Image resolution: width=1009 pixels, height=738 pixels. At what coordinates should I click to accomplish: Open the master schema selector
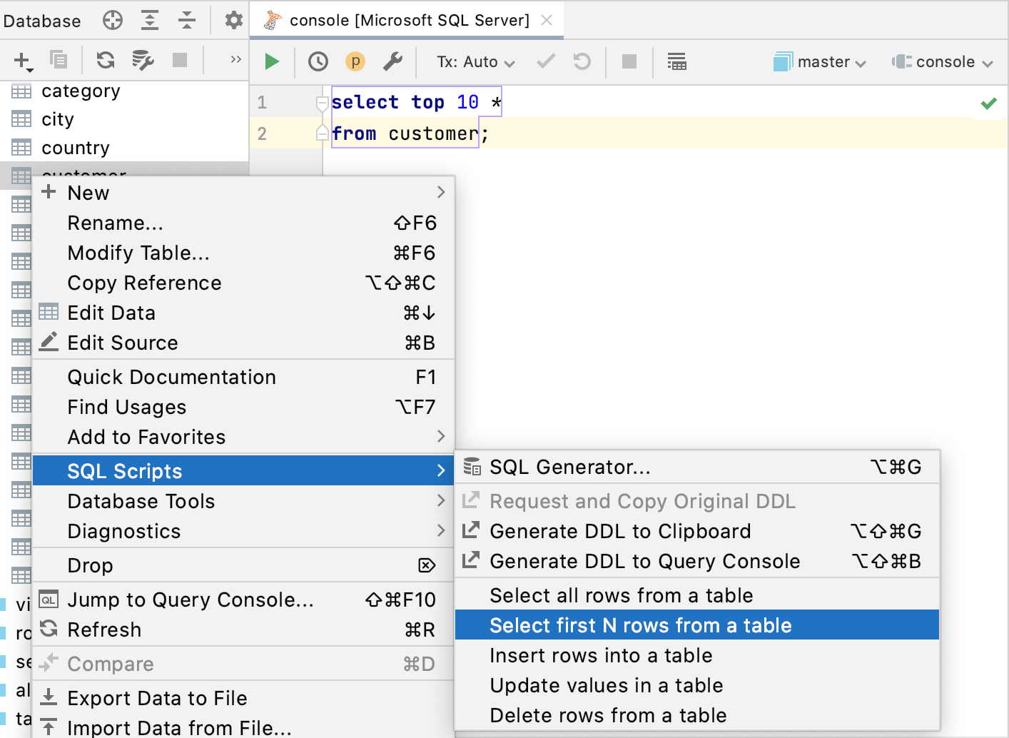coord(819,61)
